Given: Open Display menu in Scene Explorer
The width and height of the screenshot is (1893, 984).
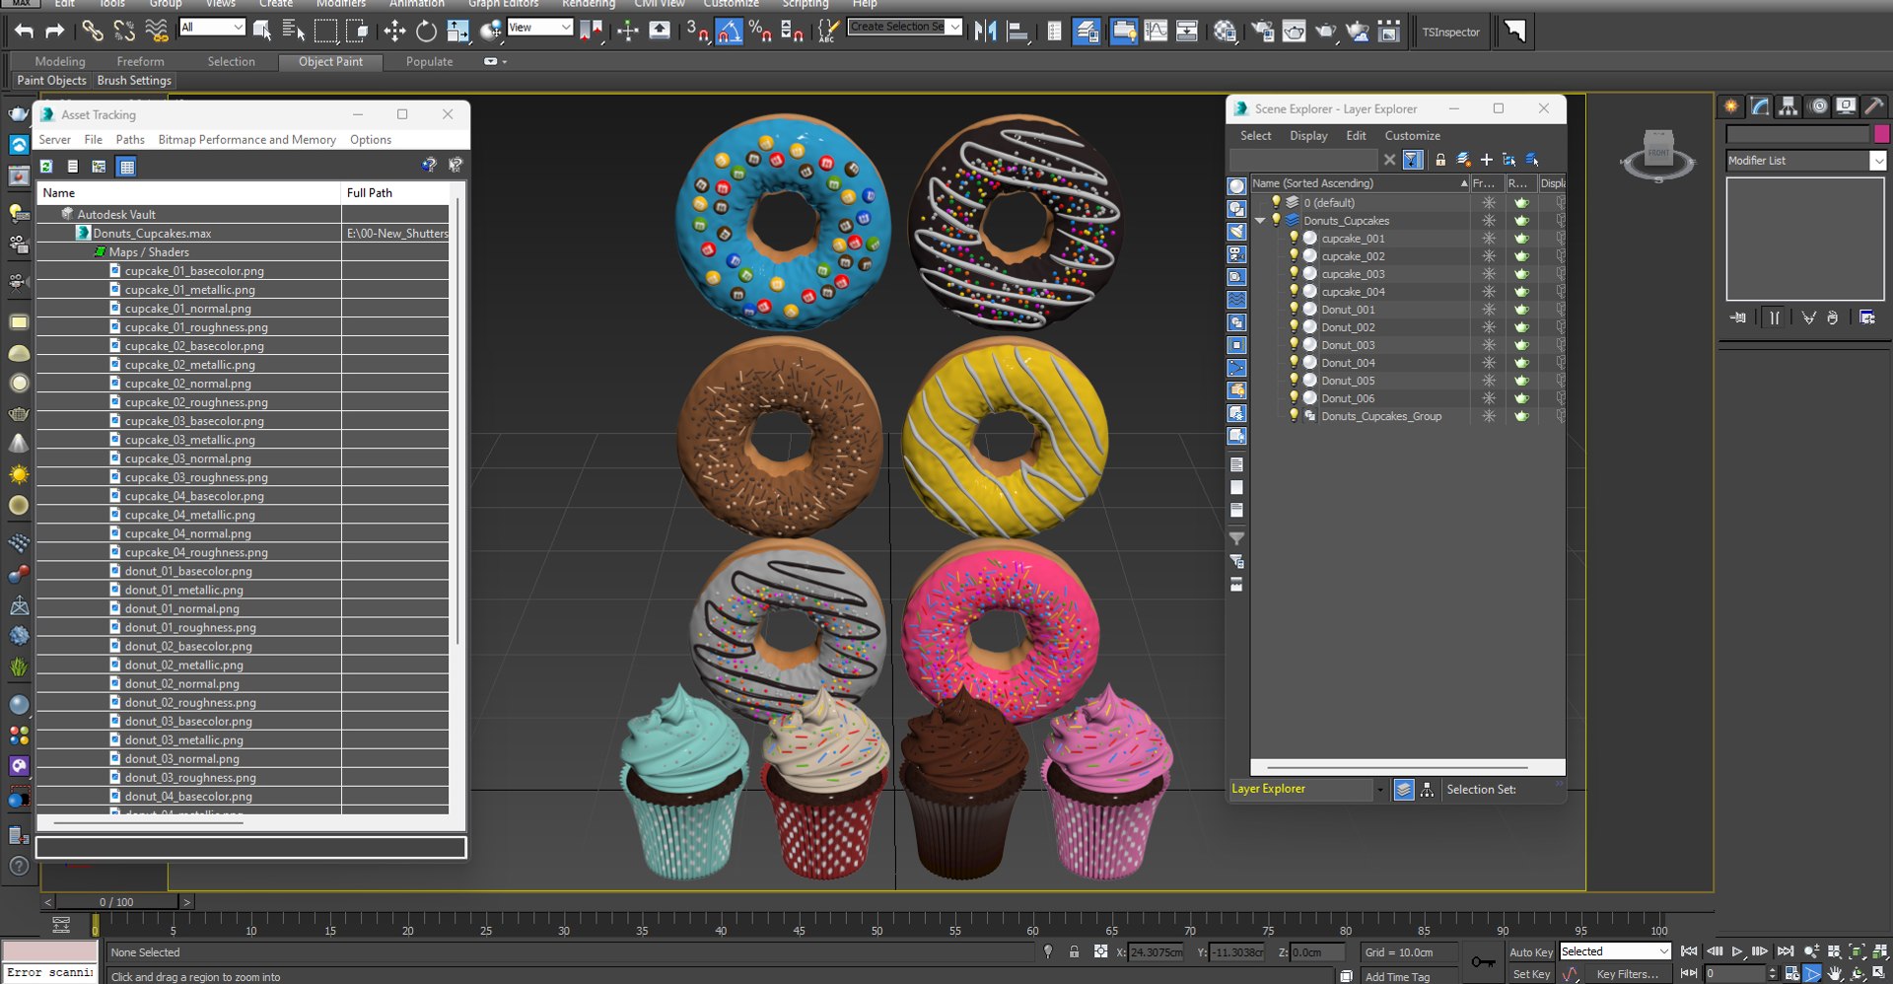Looking at the screenshot, I should pos(1308,136).
